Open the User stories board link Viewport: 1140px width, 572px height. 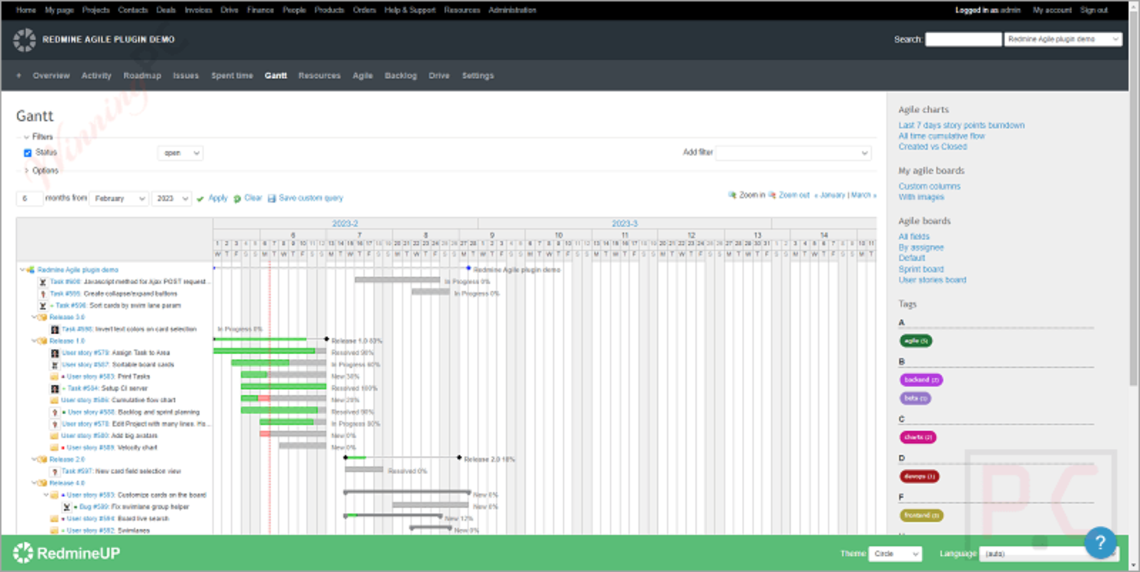[932, 280]
